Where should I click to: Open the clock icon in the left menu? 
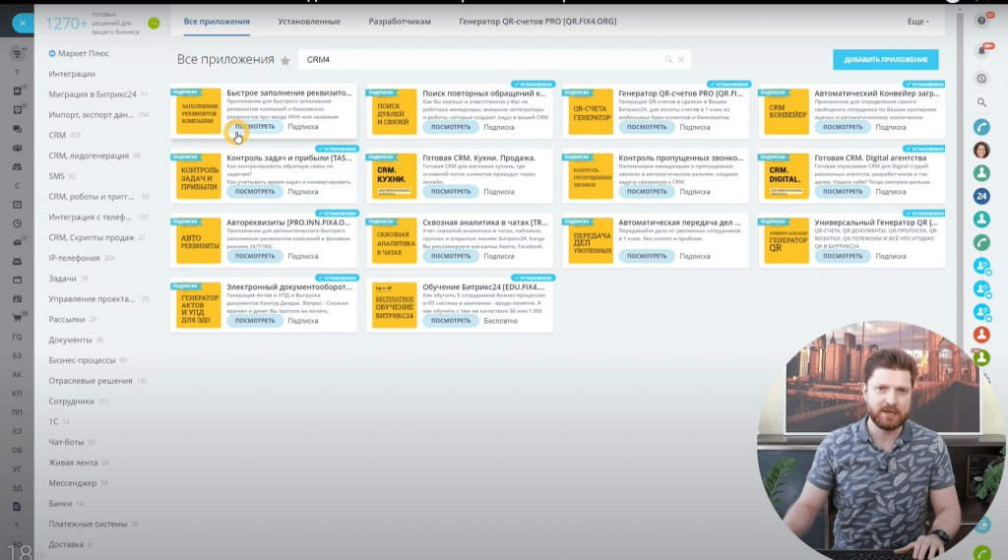[18, 223]
